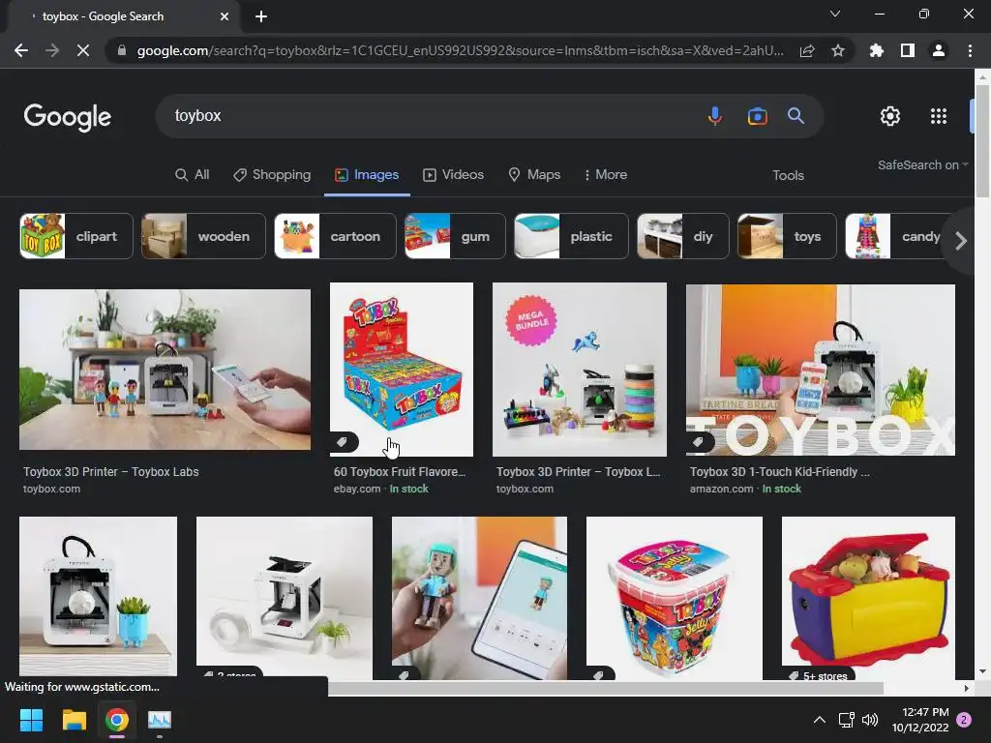Click the horizontal page scrollbar
Screen dimensions: 991x743
click(x=606, y=688)
